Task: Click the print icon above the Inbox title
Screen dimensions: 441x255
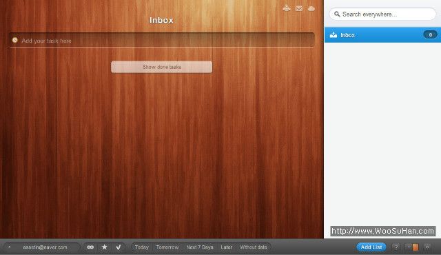Action: click(287, 8)
